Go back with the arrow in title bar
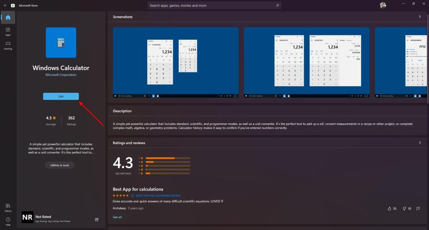Image resolution: width=429 pixels, height=230 pixels. click(5, 5)
